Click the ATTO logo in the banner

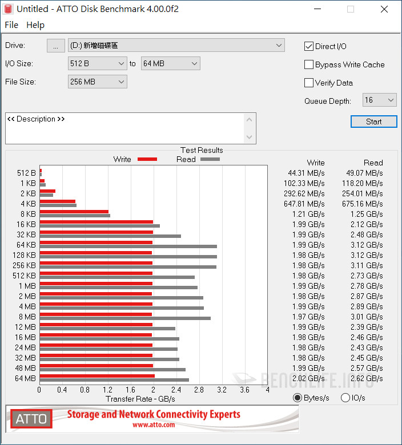[x=31, y=419]
